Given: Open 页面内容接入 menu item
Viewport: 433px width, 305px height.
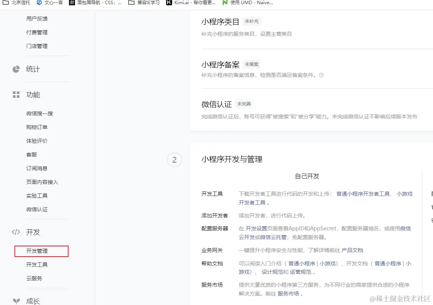Looking at the screenshot, I should tap(42, 182).
